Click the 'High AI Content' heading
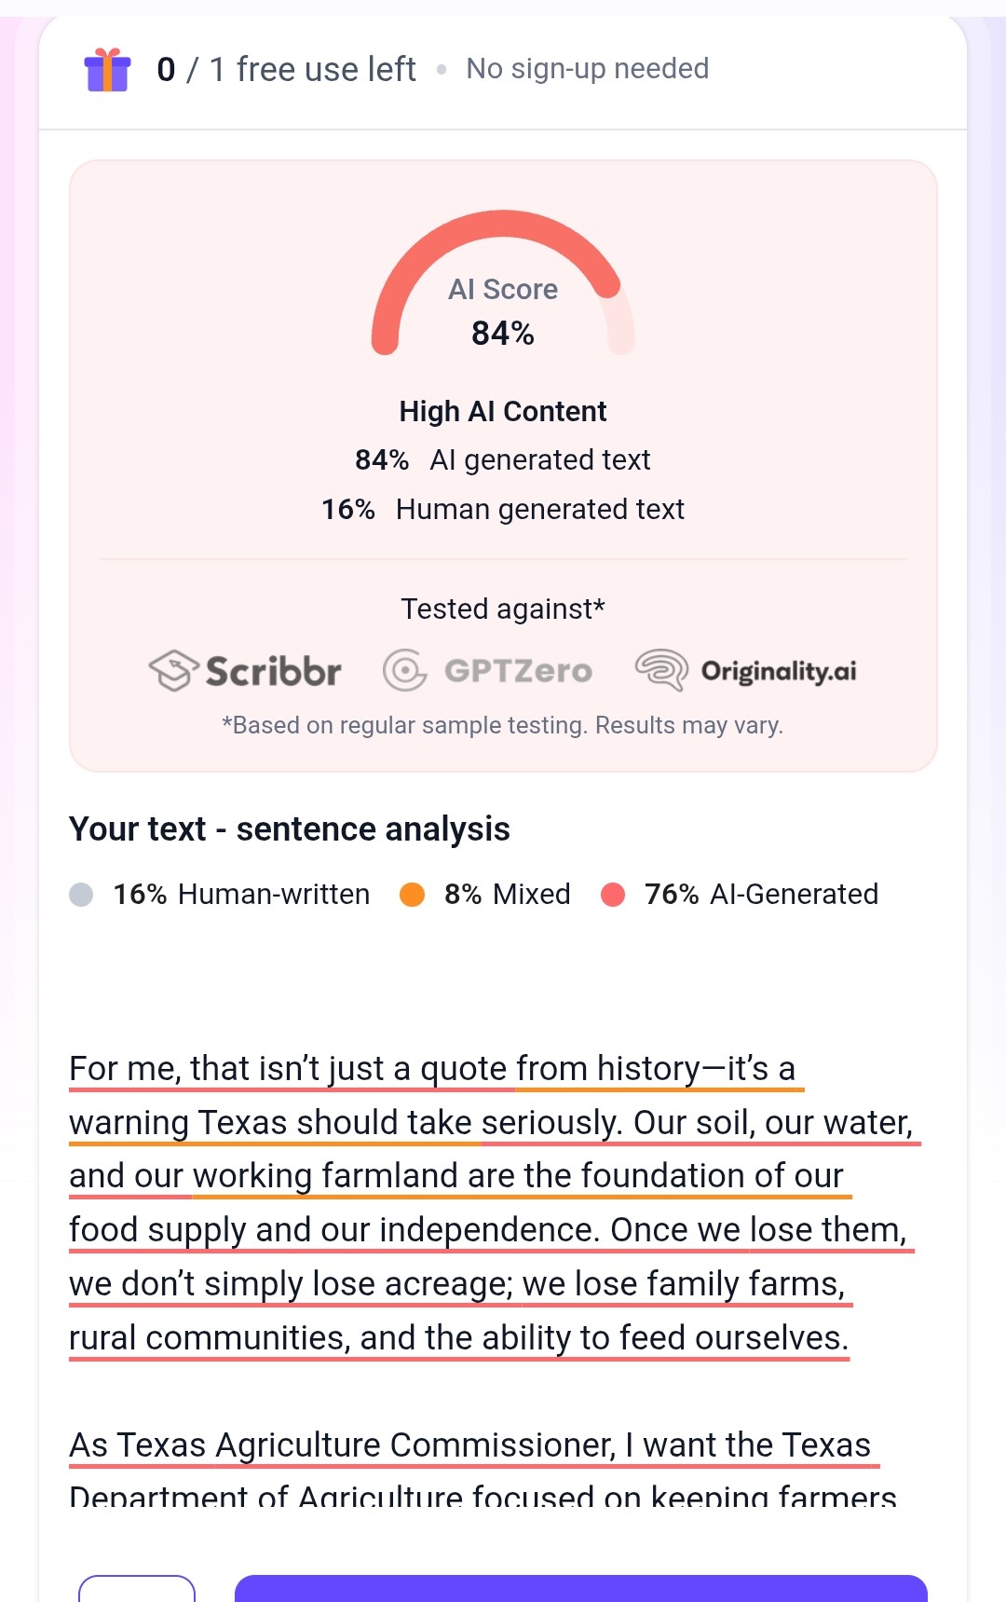1006x1602 pixels. point(503,411)
